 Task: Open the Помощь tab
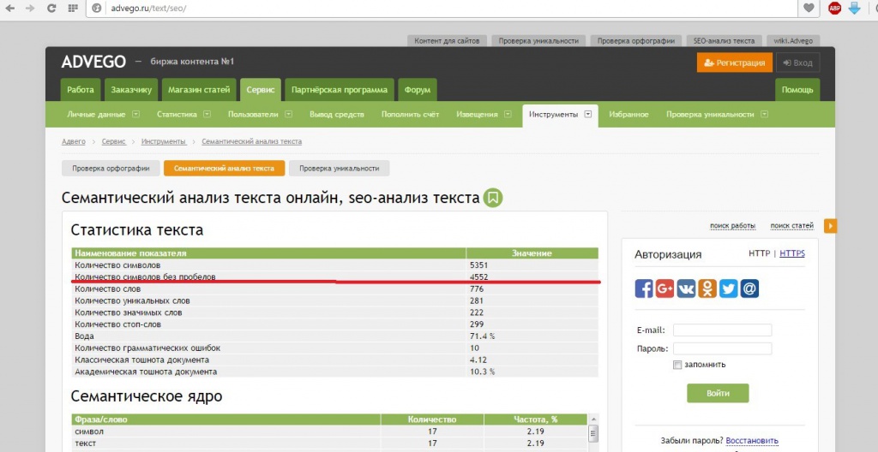point(797,90)
